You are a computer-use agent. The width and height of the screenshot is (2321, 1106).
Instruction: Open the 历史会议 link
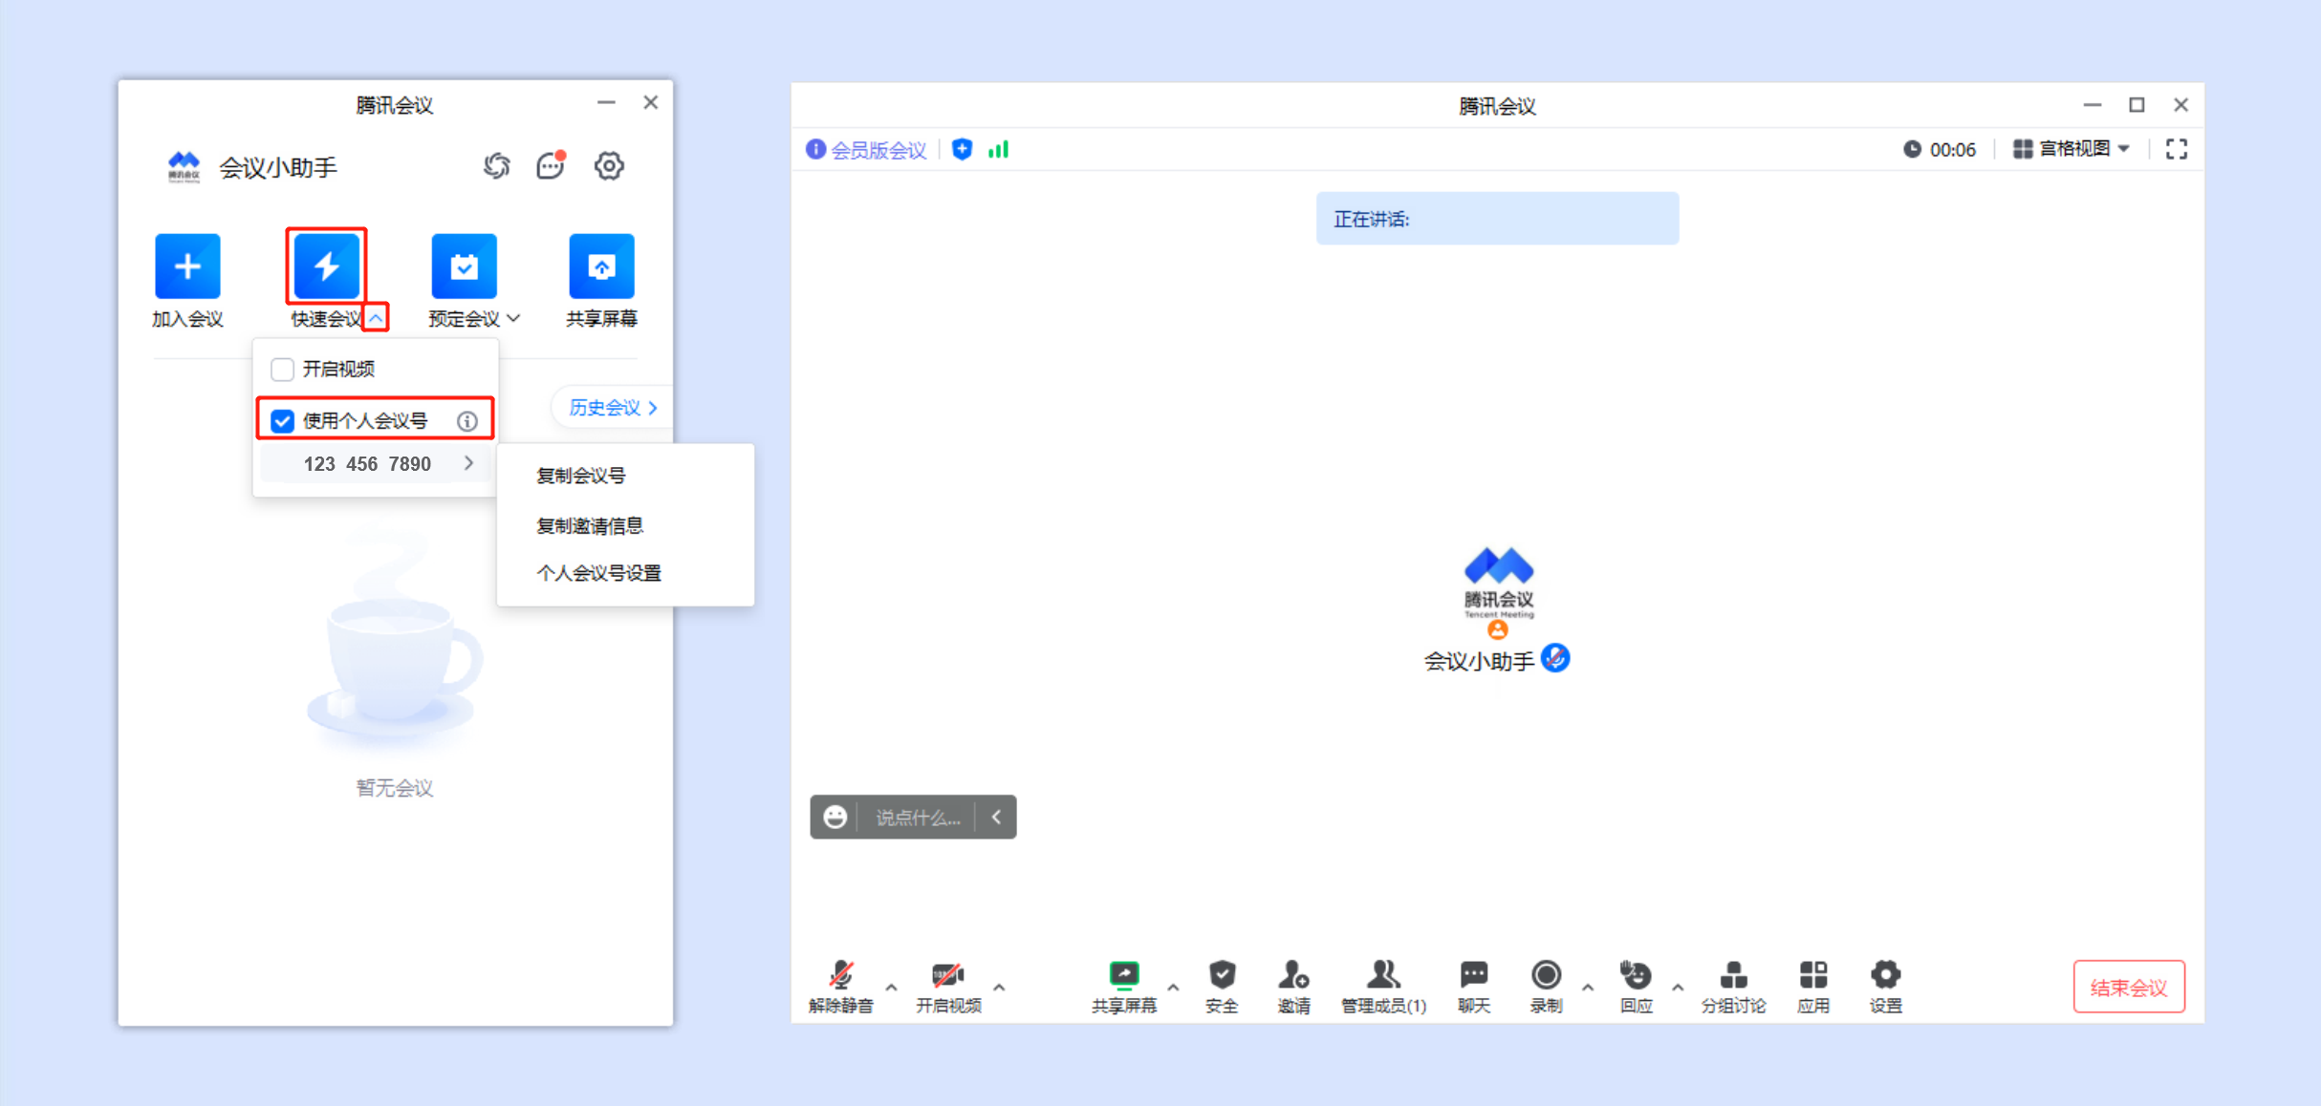[613, 408]
